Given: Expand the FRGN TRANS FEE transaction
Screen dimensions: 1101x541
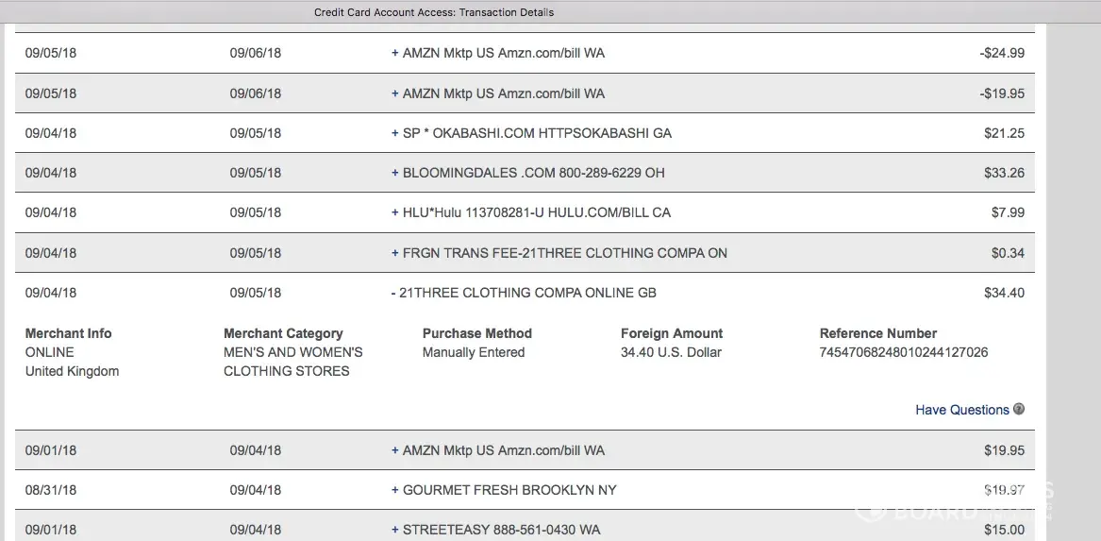Looking at the screenshot, I should point(395,253).
